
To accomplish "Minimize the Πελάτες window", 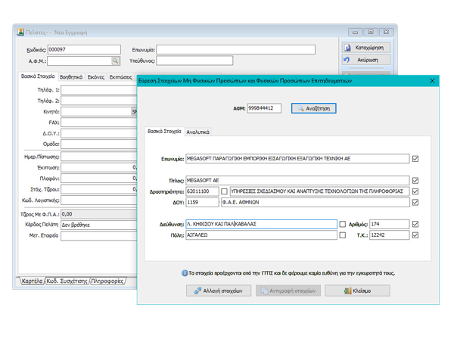I will coord(356,32).
